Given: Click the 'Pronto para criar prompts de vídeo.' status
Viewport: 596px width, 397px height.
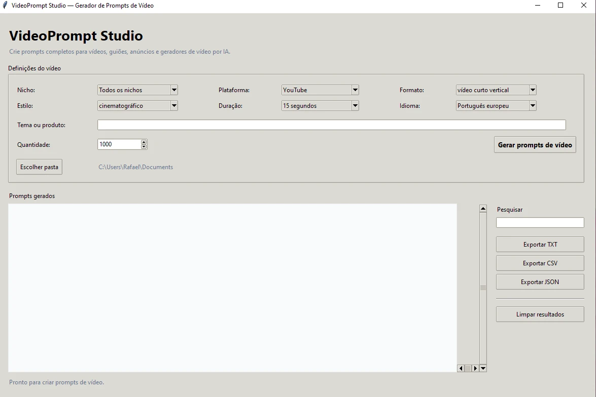Looking at the screenshot, I should (56, 382).
